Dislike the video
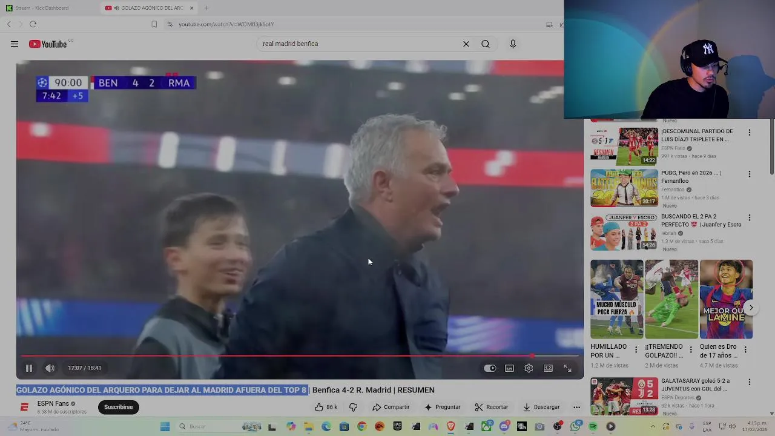 (354, 407)
